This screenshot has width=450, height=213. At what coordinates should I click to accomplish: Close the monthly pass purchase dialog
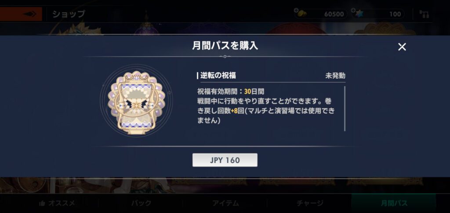tap(402, 47)
